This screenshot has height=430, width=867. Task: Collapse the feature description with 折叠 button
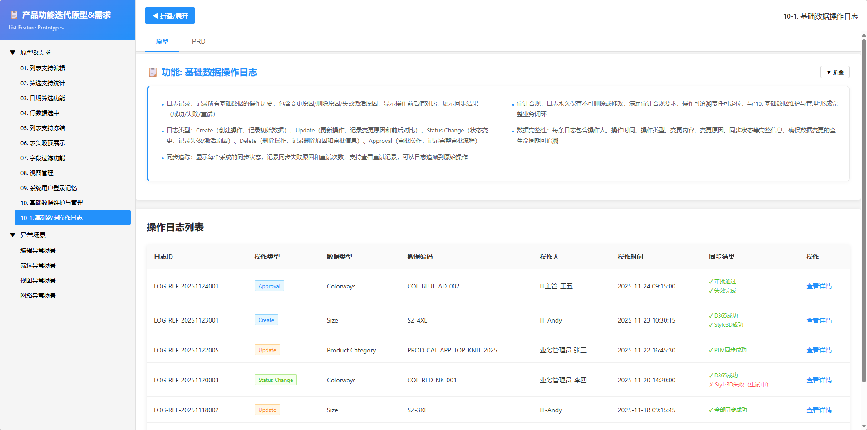[834, 72]
